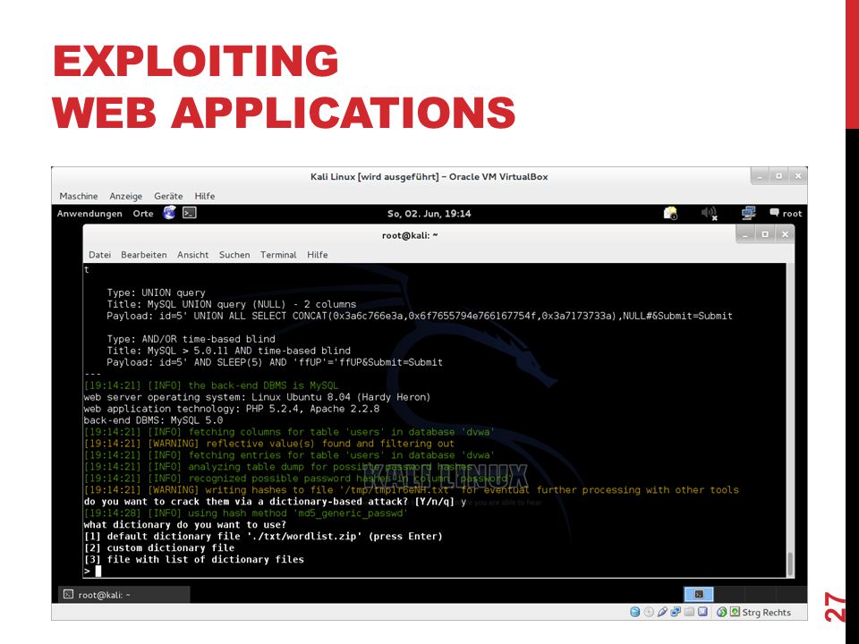Click the 'AND SLEEP(5)' payload line
This screenshot has height=644, width=859.
[x=275, y=362]
